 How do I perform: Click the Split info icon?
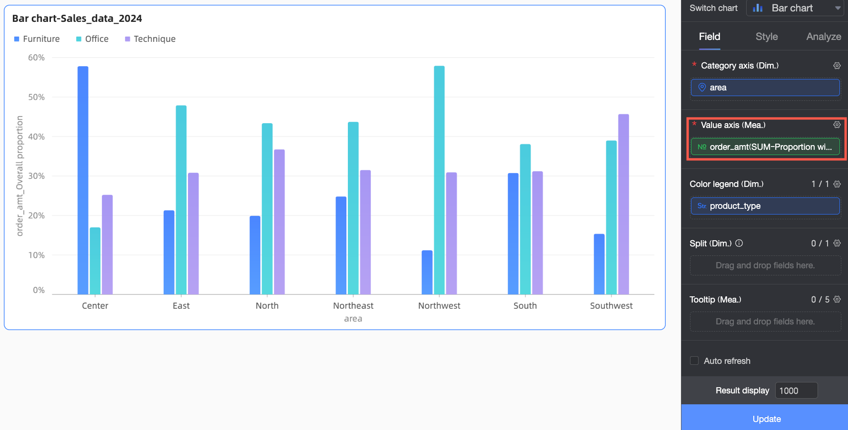(739, 243)
